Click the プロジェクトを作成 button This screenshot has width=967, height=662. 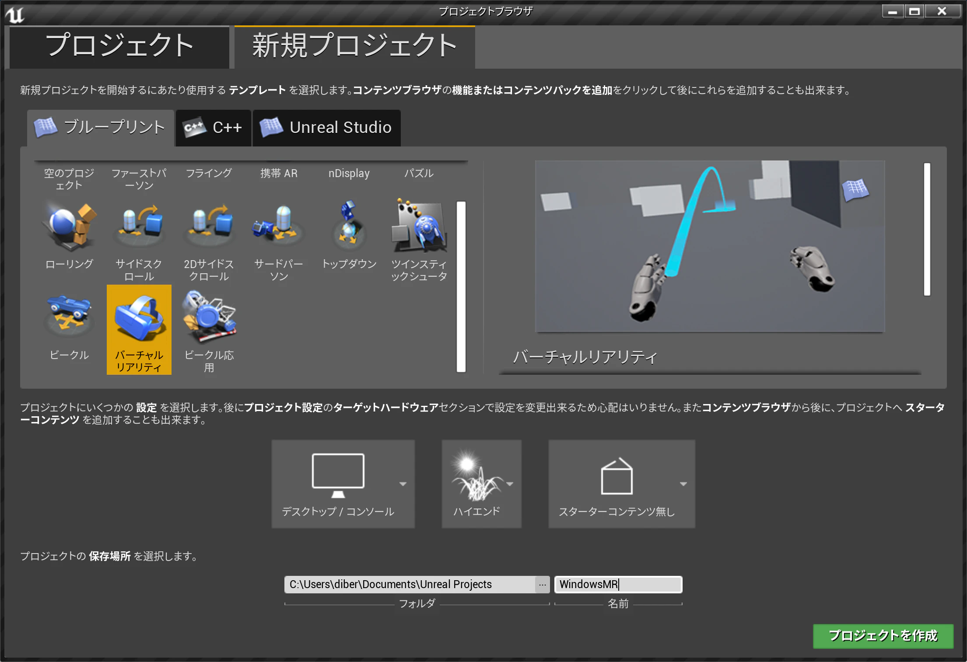tap(883, 636)
